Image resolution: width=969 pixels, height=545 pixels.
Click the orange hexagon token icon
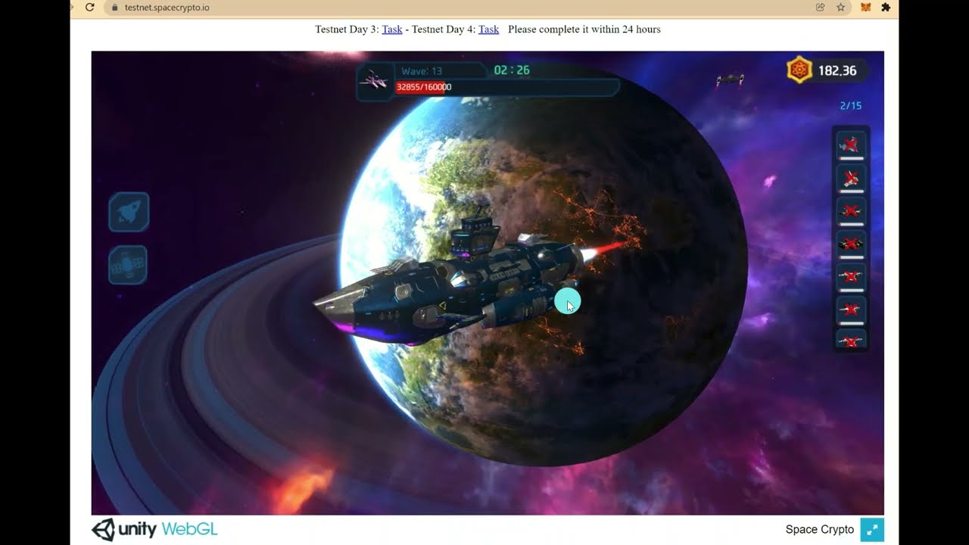tap(799, 70)
